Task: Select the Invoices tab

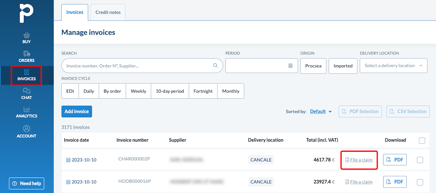Action: pos(75,12)
